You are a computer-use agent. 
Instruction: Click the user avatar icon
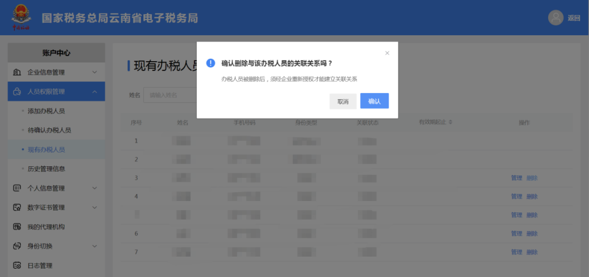[x=555, y=18]
